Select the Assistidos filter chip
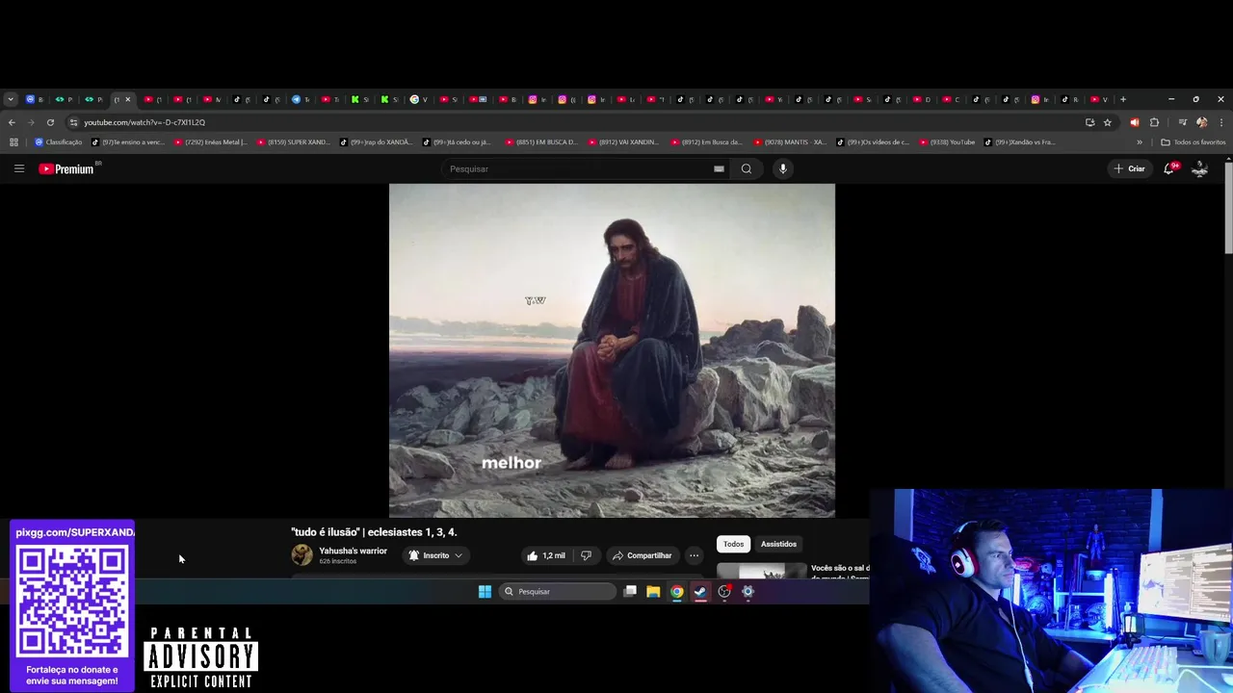 (x=778, y=544)
